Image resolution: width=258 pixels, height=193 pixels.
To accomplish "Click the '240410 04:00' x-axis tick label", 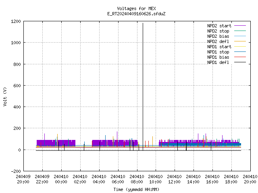I will click(x=99, y=179).
